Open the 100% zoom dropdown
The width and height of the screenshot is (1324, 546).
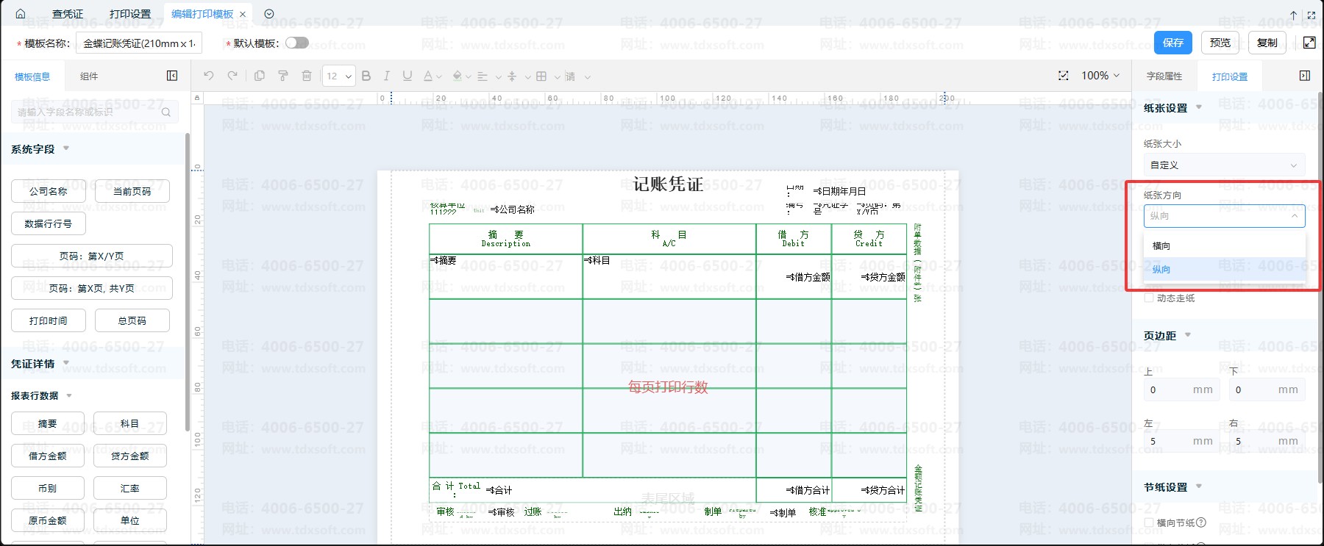(1100, 76)
